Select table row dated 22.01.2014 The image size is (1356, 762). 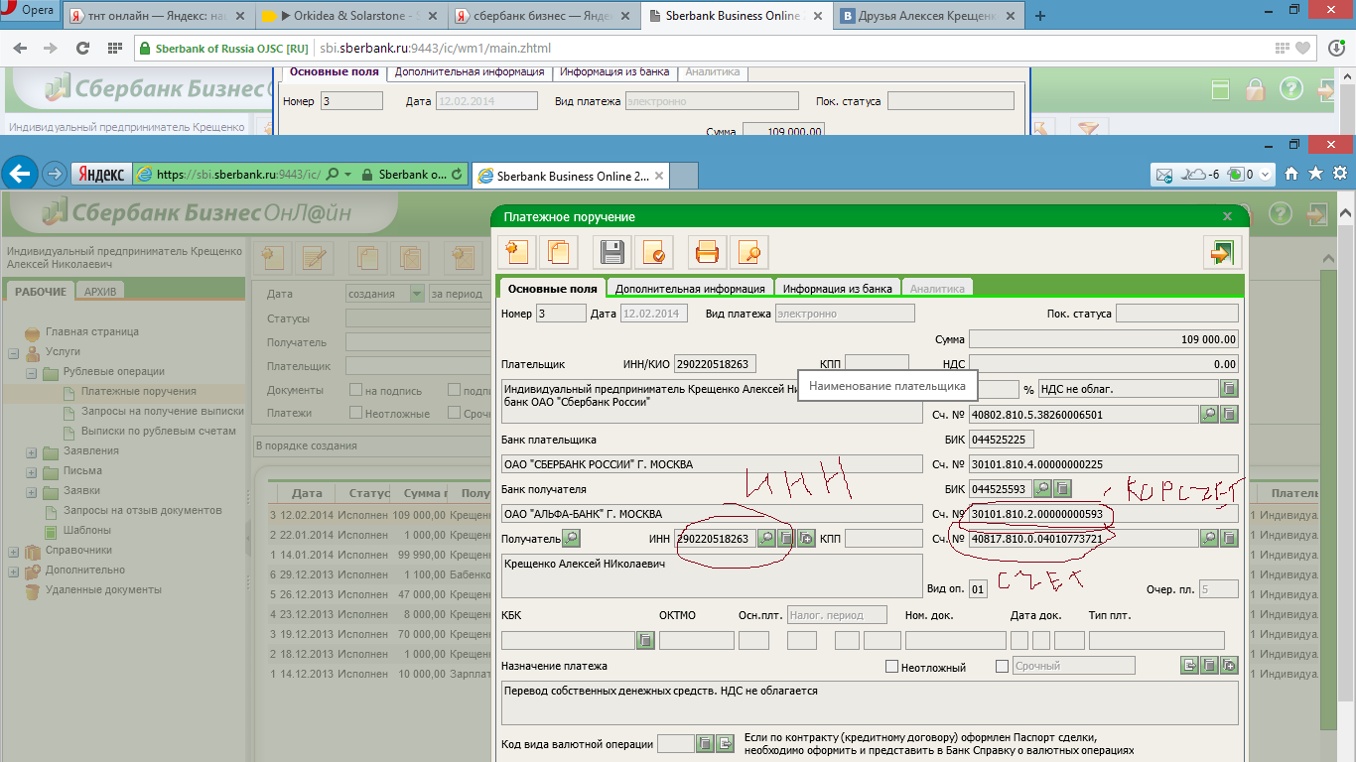pos(381,535)
